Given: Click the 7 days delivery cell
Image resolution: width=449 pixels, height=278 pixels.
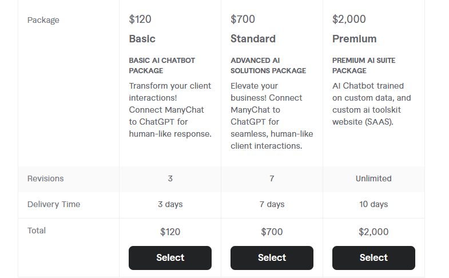Looking at the screenshot, I should [x=272, y=204].
